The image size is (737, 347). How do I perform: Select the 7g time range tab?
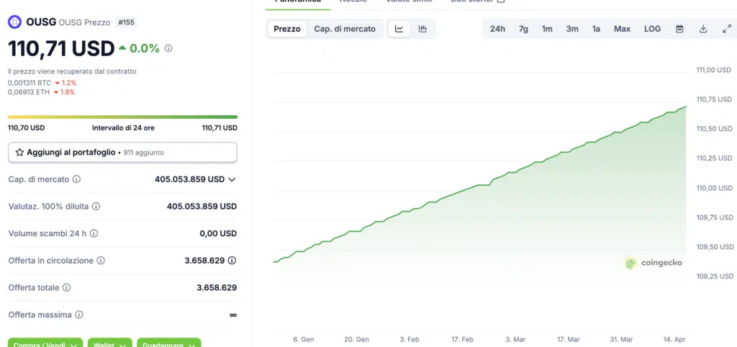[x=523, y=29]
